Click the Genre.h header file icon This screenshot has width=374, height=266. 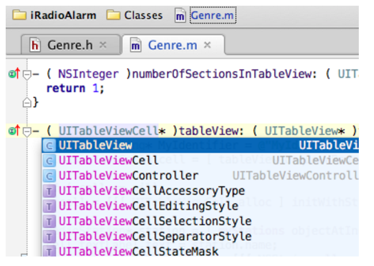pos(35,45)
